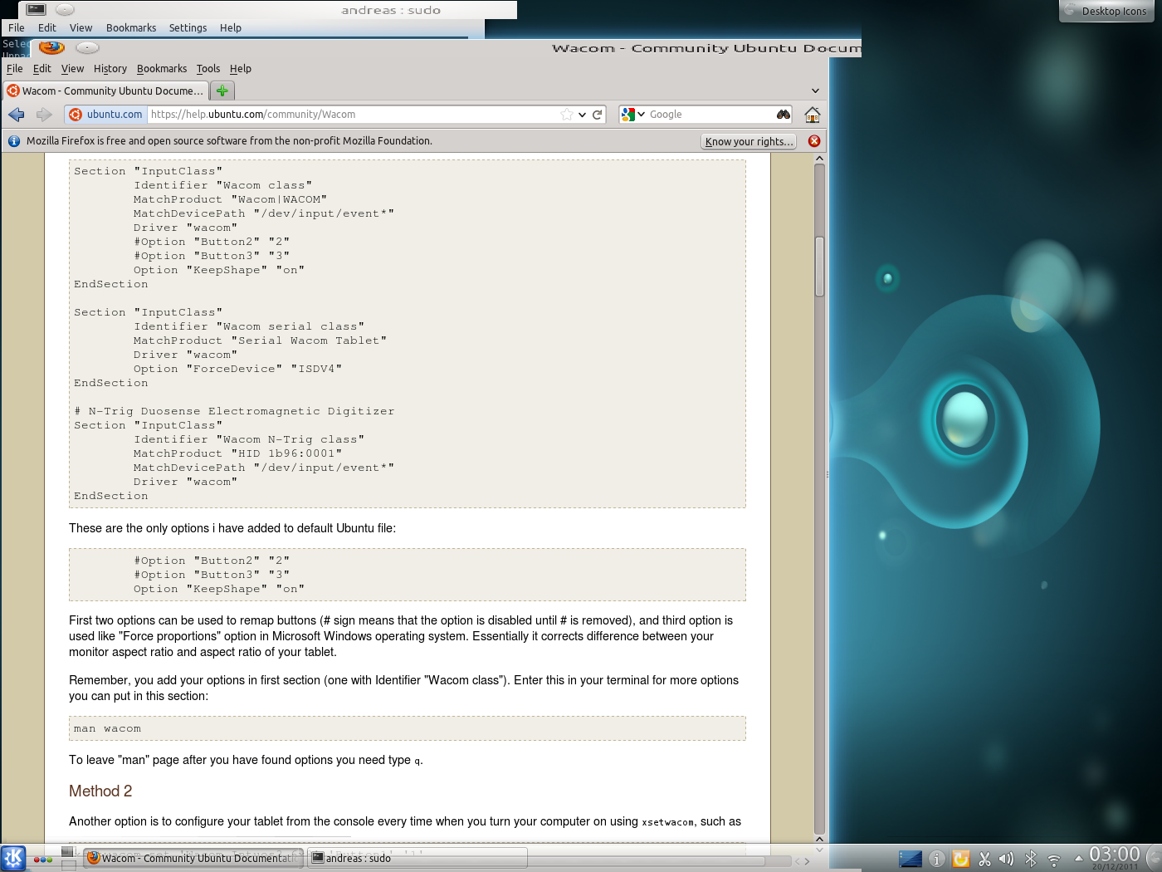This screenshot has width=1162, height=872.
Task: Open Firefox Bookmarks menu
Action: click(162, 69)
